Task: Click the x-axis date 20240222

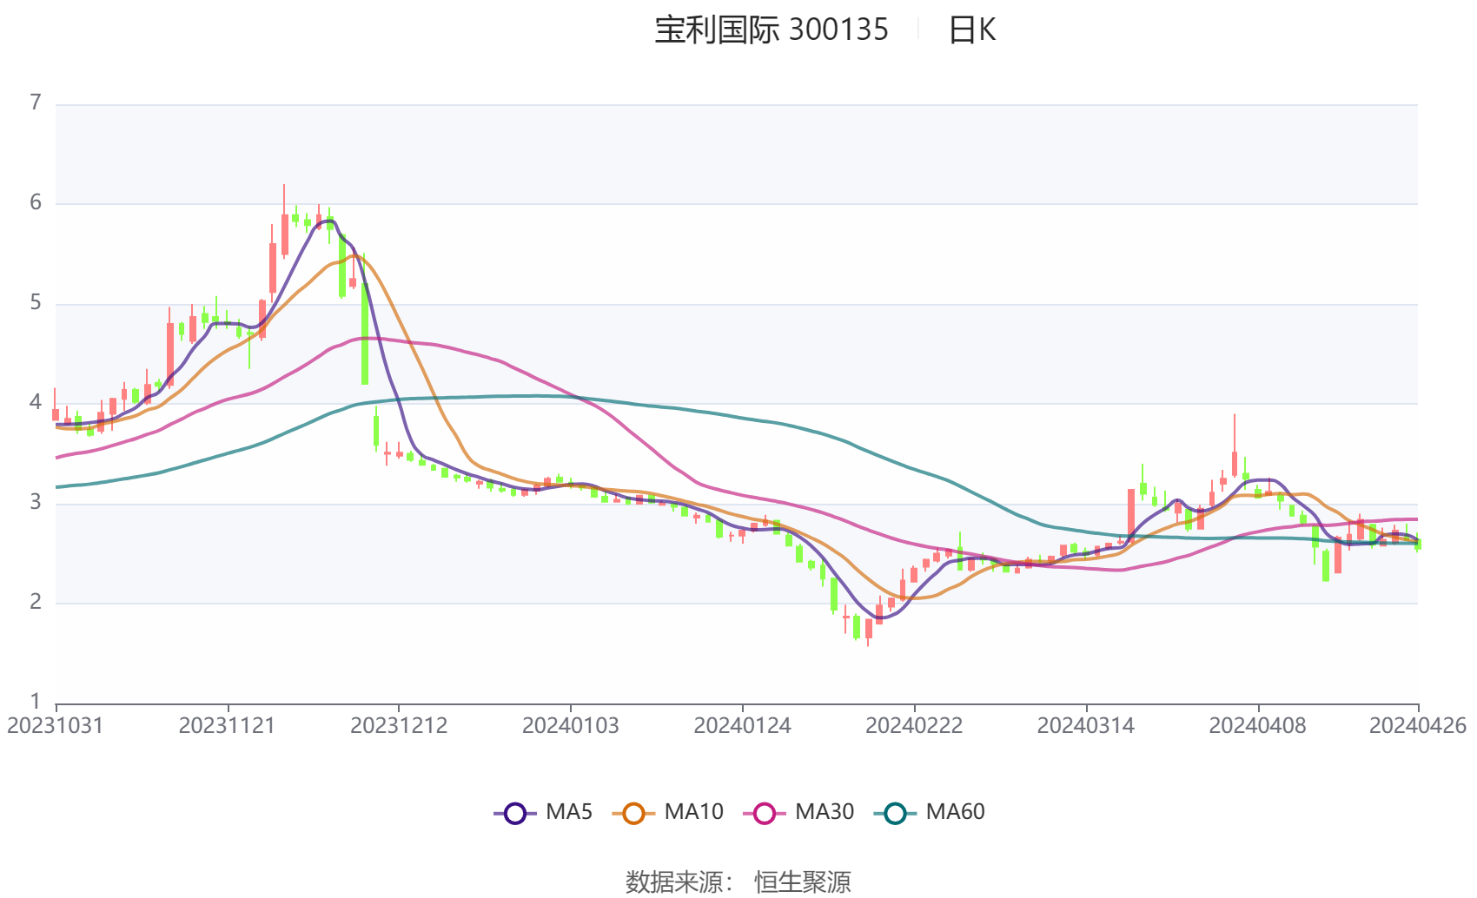Action: (914, 726)
